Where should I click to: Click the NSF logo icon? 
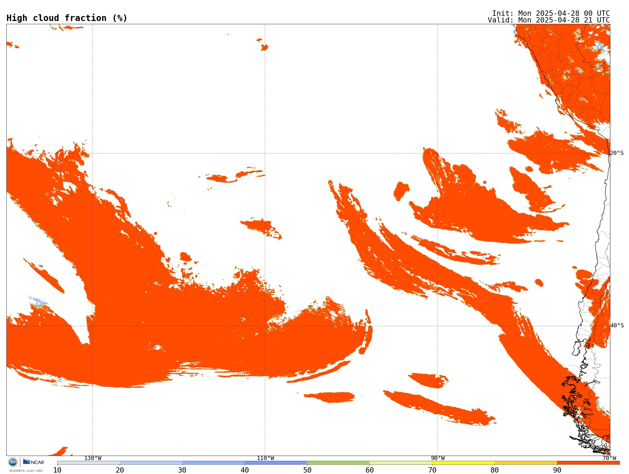(x=13, y=462)
